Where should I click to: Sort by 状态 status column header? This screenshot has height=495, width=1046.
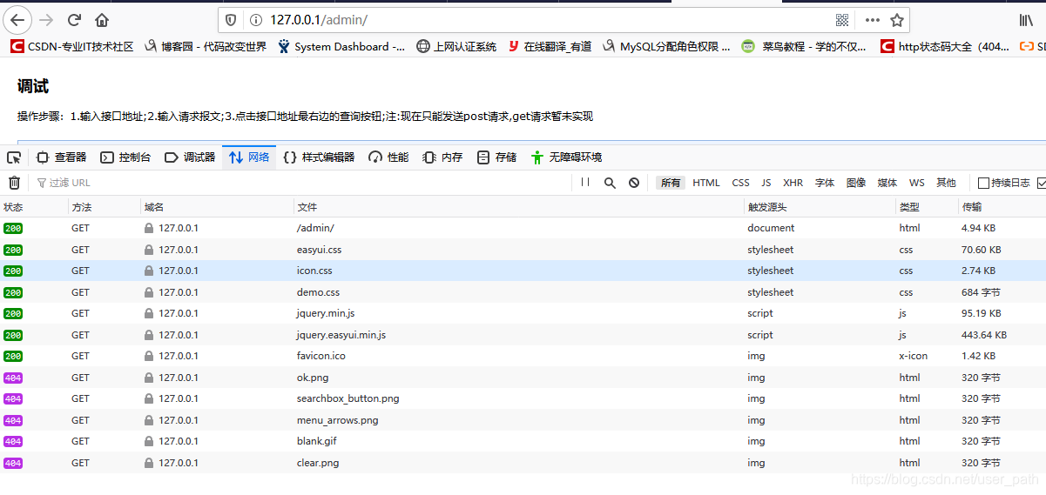[x=34, y=207]
